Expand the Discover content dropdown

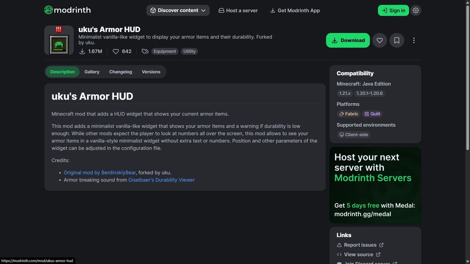coord(178,11)
